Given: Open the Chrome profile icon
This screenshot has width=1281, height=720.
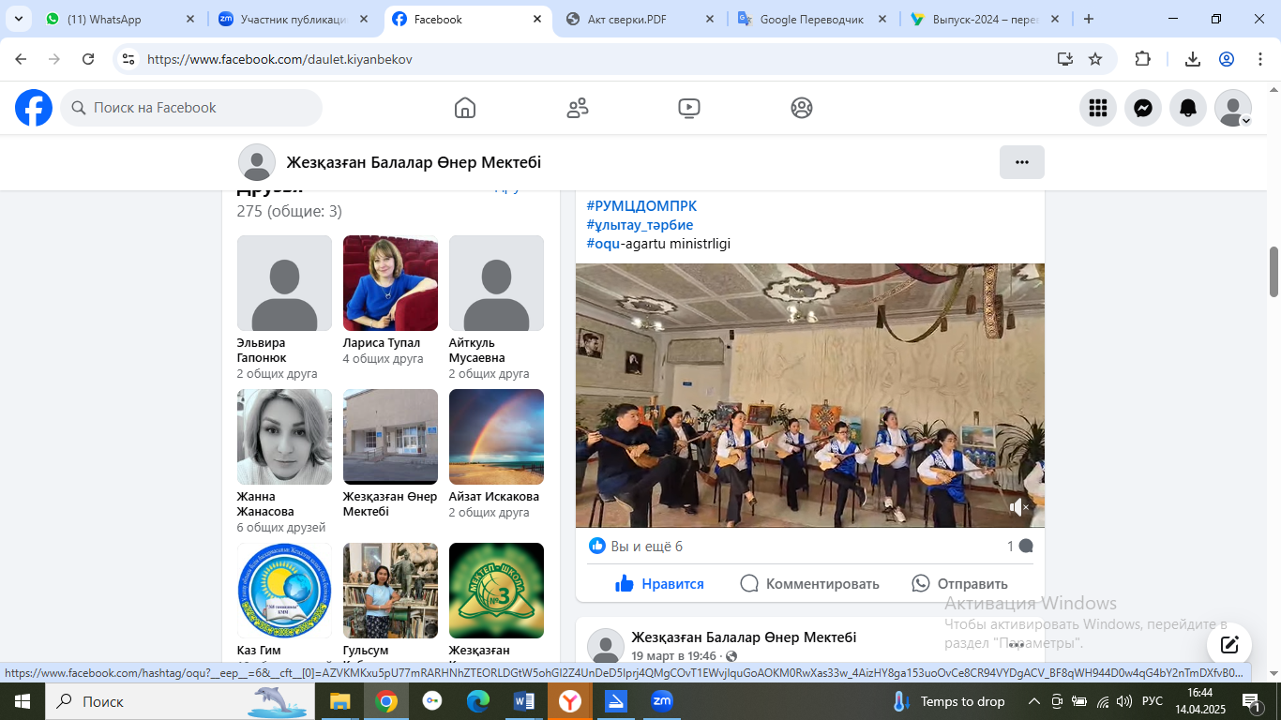Looking at the screenshot, I should pos(1227,59).
